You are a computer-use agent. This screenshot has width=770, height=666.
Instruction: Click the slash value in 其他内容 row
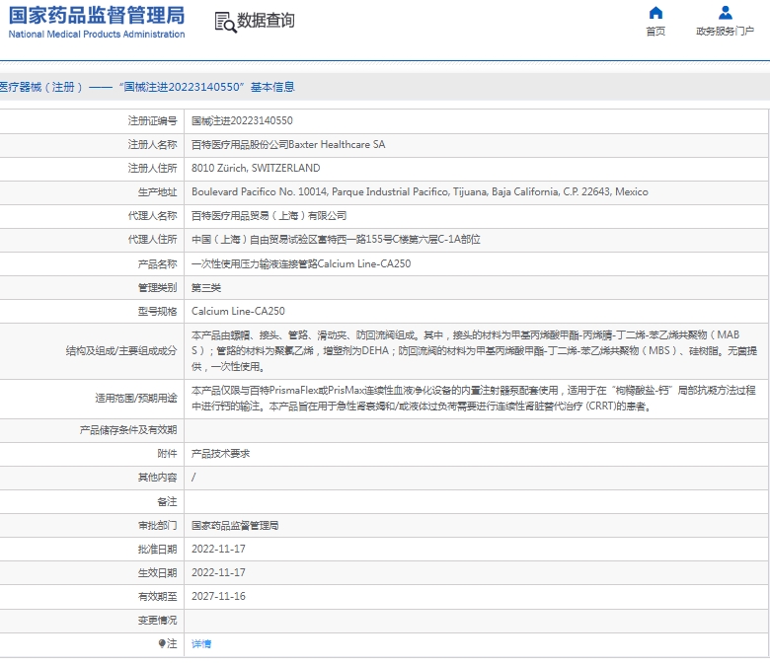[193, 477]
